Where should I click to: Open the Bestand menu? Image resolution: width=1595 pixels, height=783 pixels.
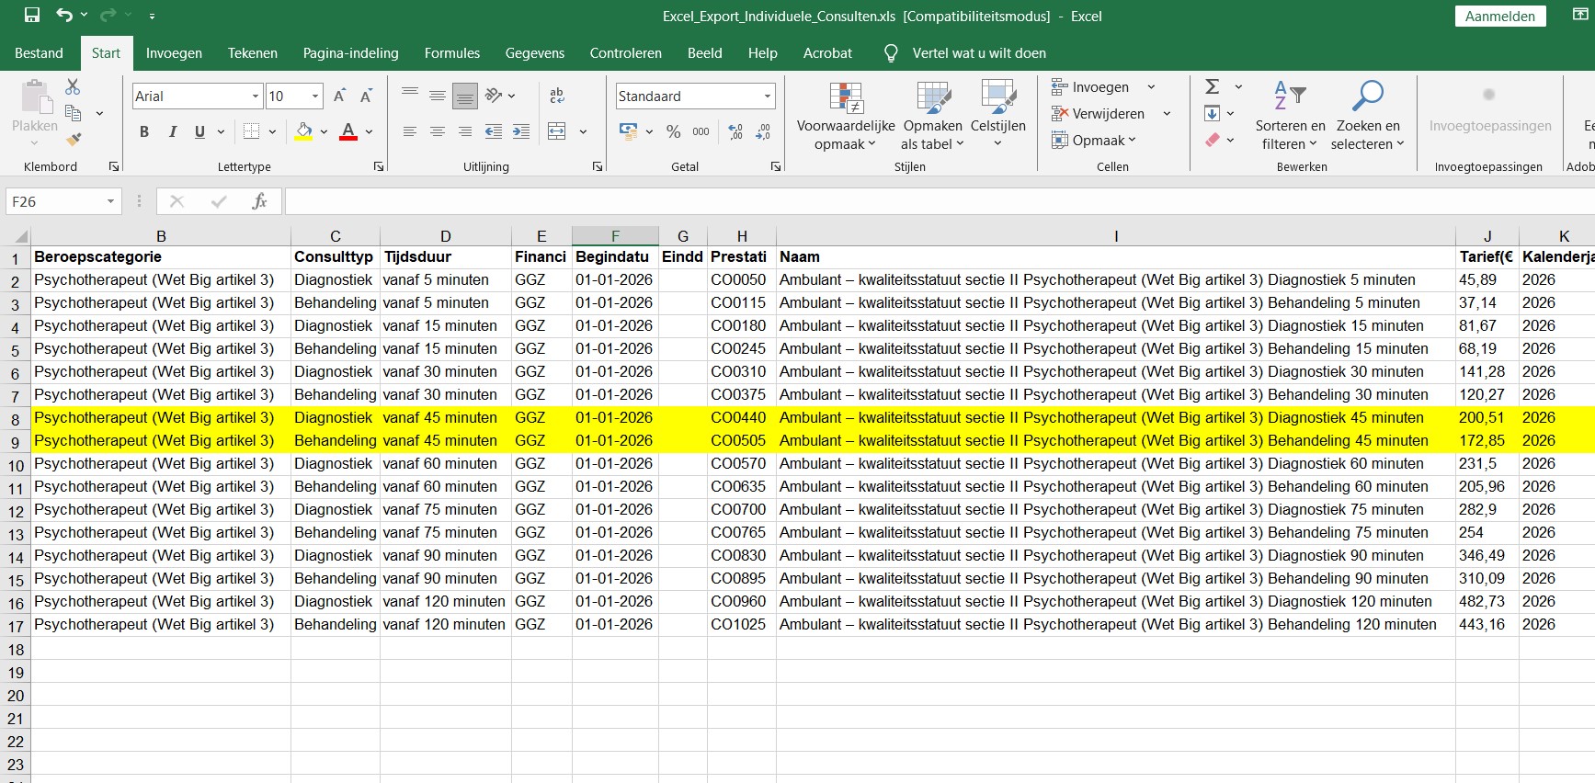coord(39,53)
